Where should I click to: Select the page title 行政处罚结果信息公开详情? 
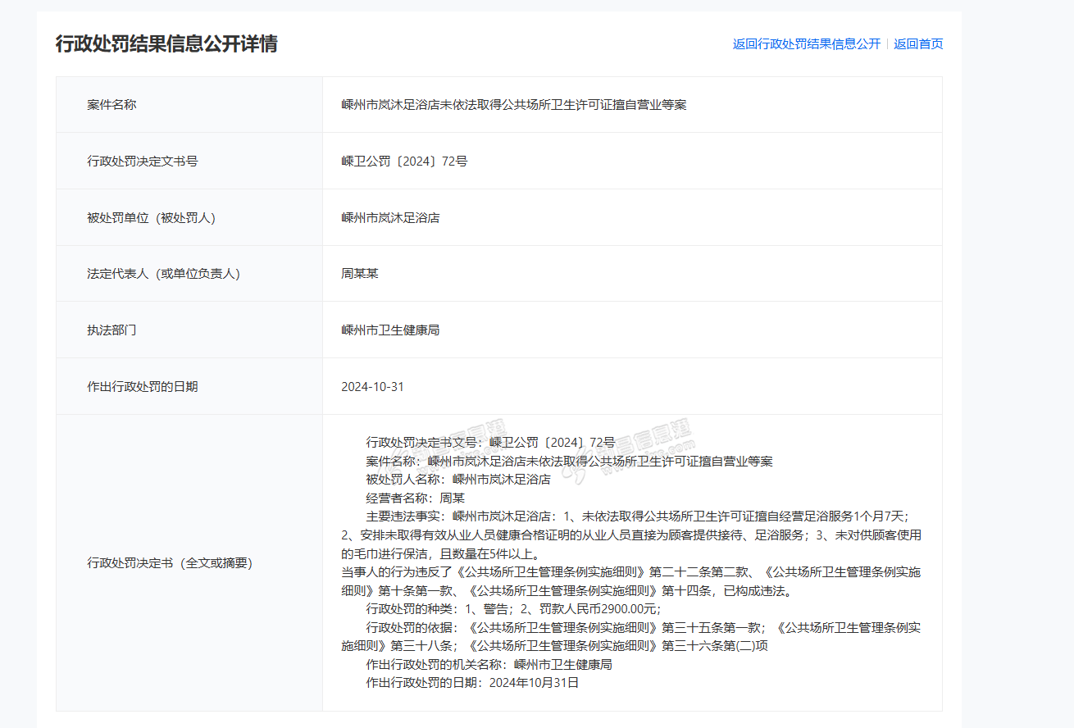point(166,43)
